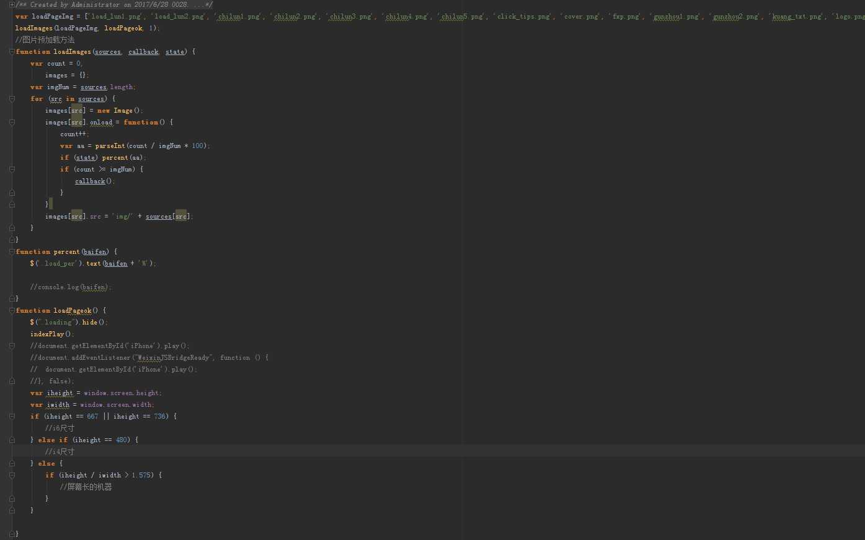Click the .loading hide() statement

pyautogui.click(x=69, y=322)
